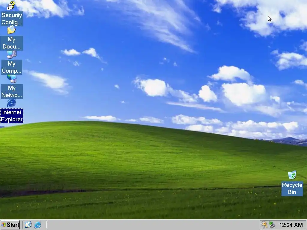Select the My Network Places globe icon image

coord(12,79)
